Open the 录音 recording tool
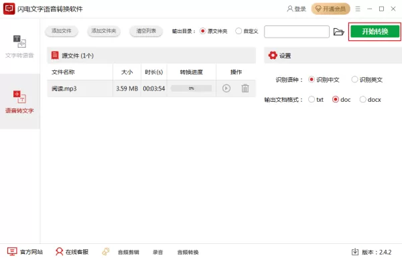Image resolution: width=402 pixels, height=260 pixels. 157,253
